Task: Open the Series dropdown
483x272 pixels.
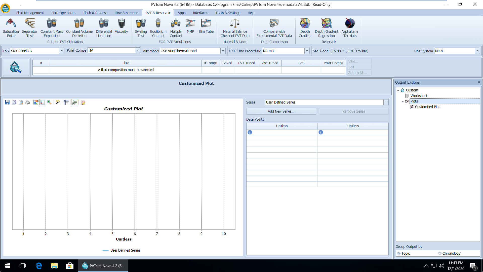Action: 386,102
